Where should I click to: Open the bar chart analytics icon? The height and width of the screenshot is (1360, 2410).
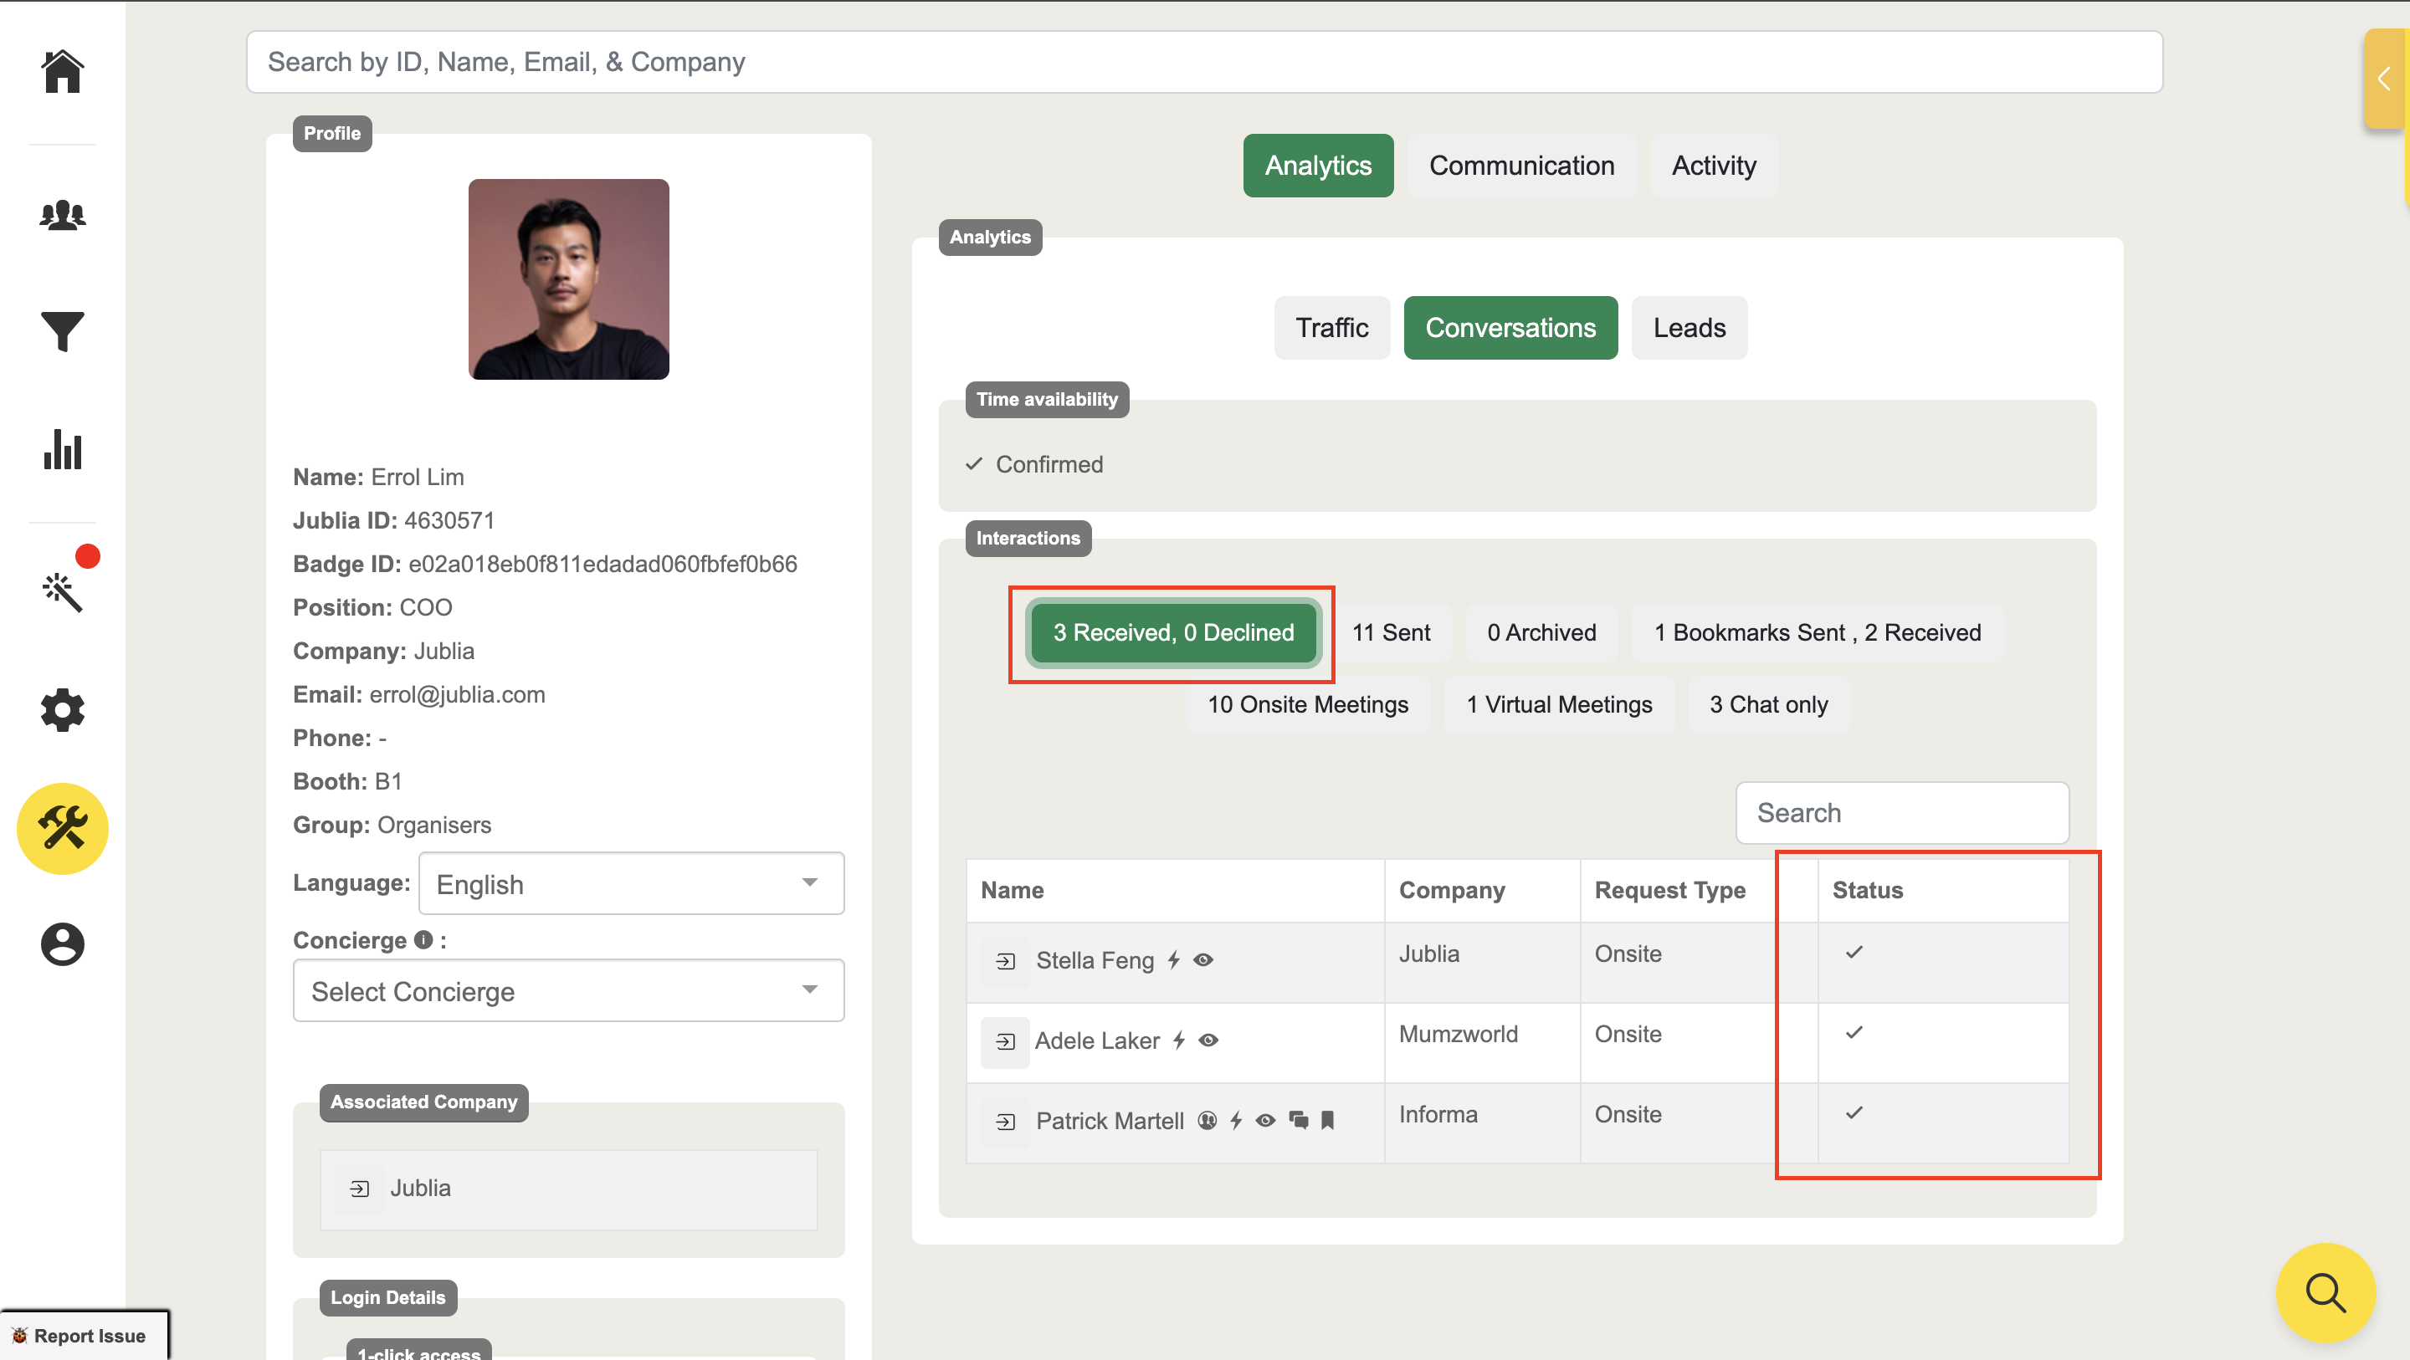pos(63,450)
